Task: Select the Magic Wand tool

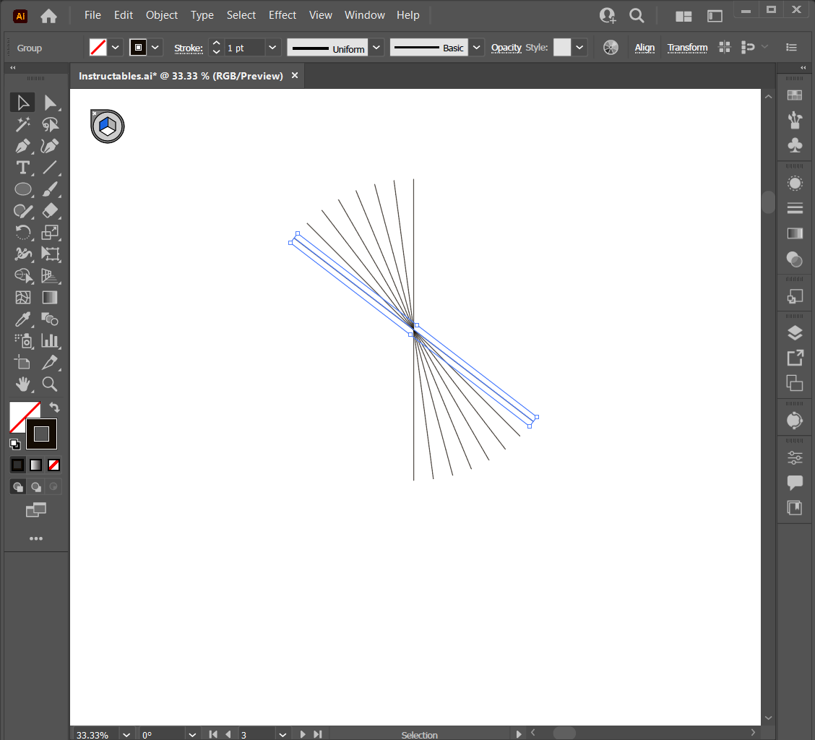Action: pyautogui.click(x=22, y=124)
